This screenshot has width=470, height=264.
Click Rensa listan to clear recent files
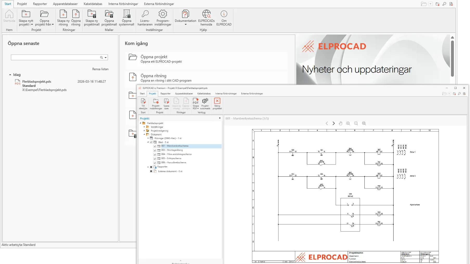click(x=100, y=69)
